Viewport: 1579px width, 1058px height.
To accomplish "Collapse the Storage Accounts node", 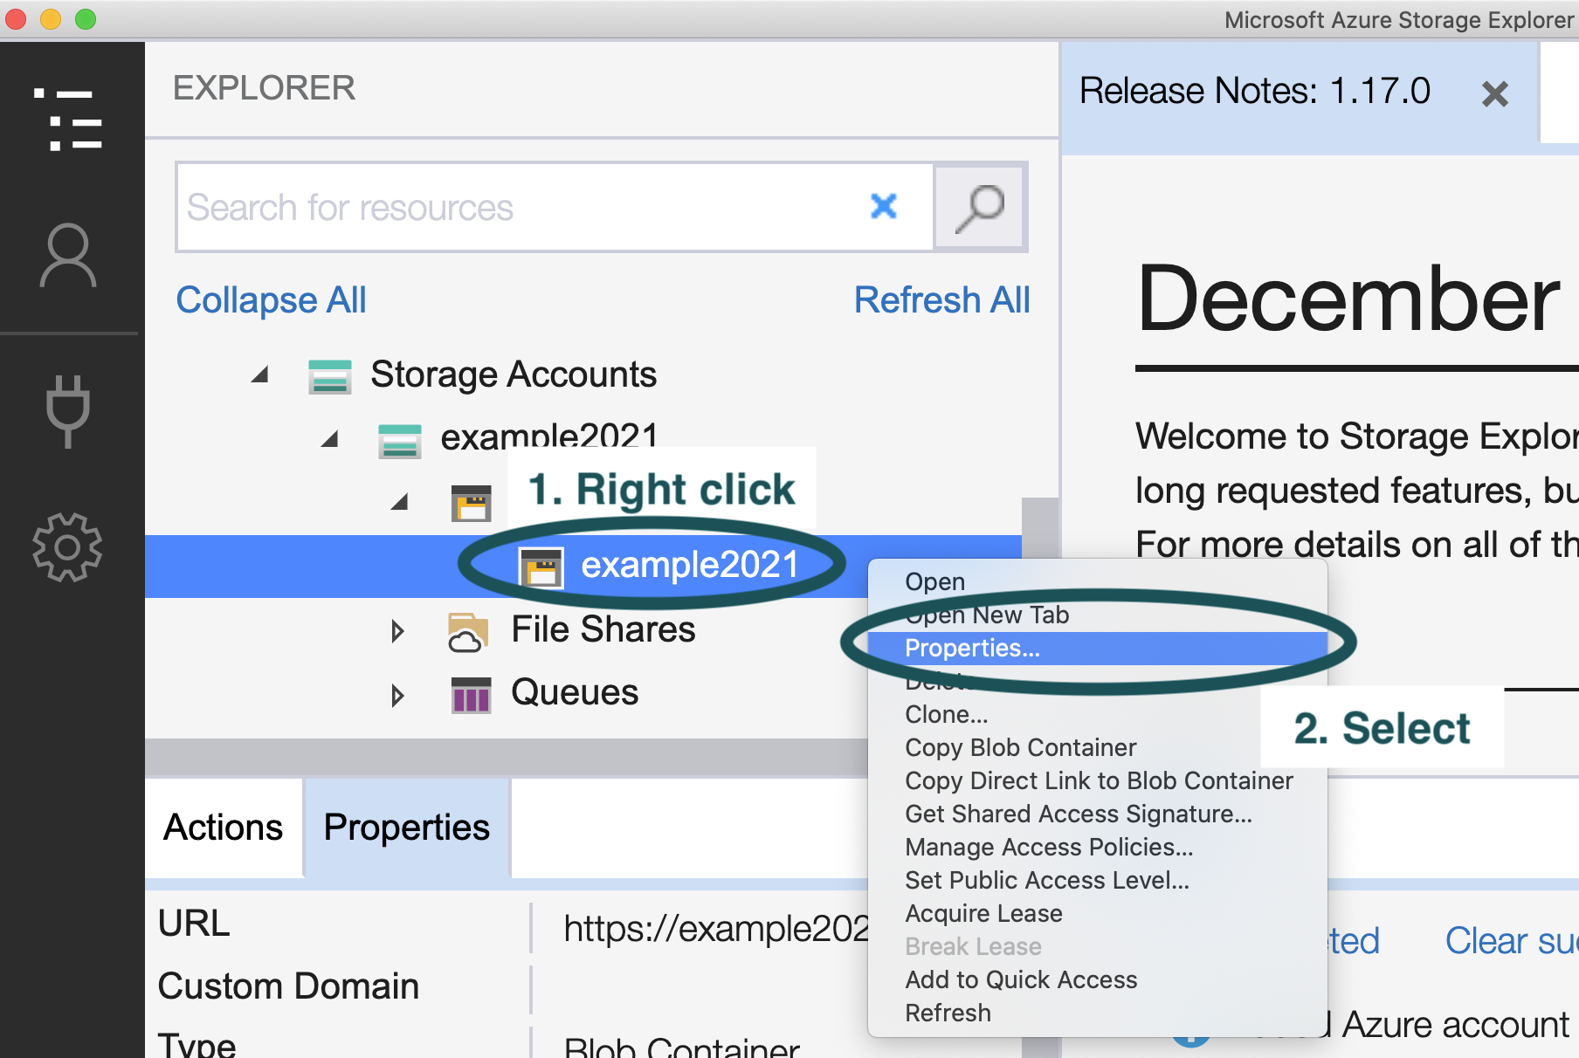I will (x=259, y=375).
